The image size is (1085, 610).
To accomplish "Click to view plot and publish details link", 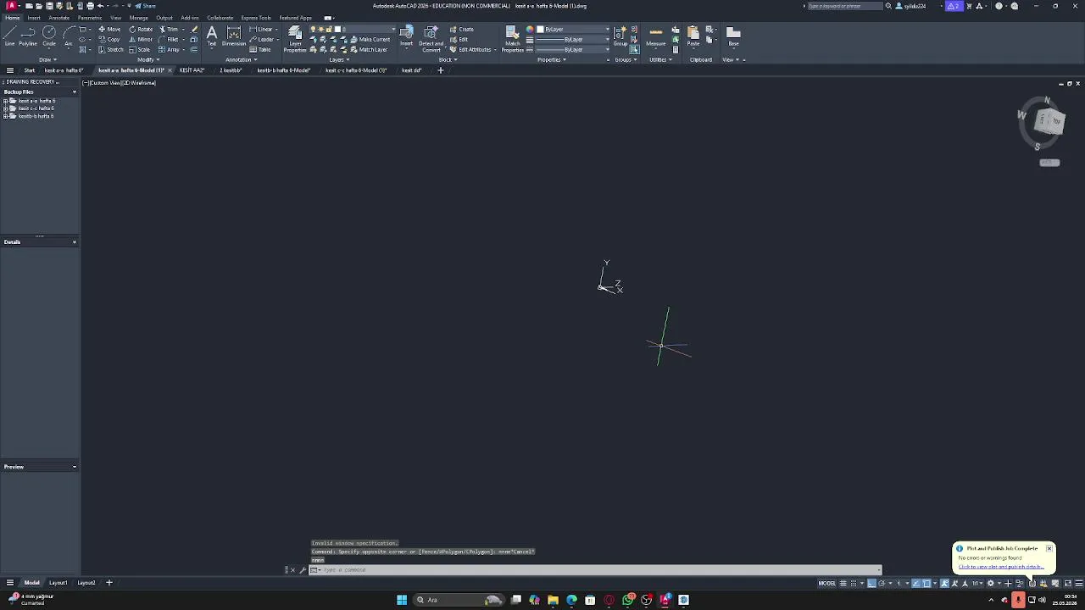I will click(x=1000, y=567).
